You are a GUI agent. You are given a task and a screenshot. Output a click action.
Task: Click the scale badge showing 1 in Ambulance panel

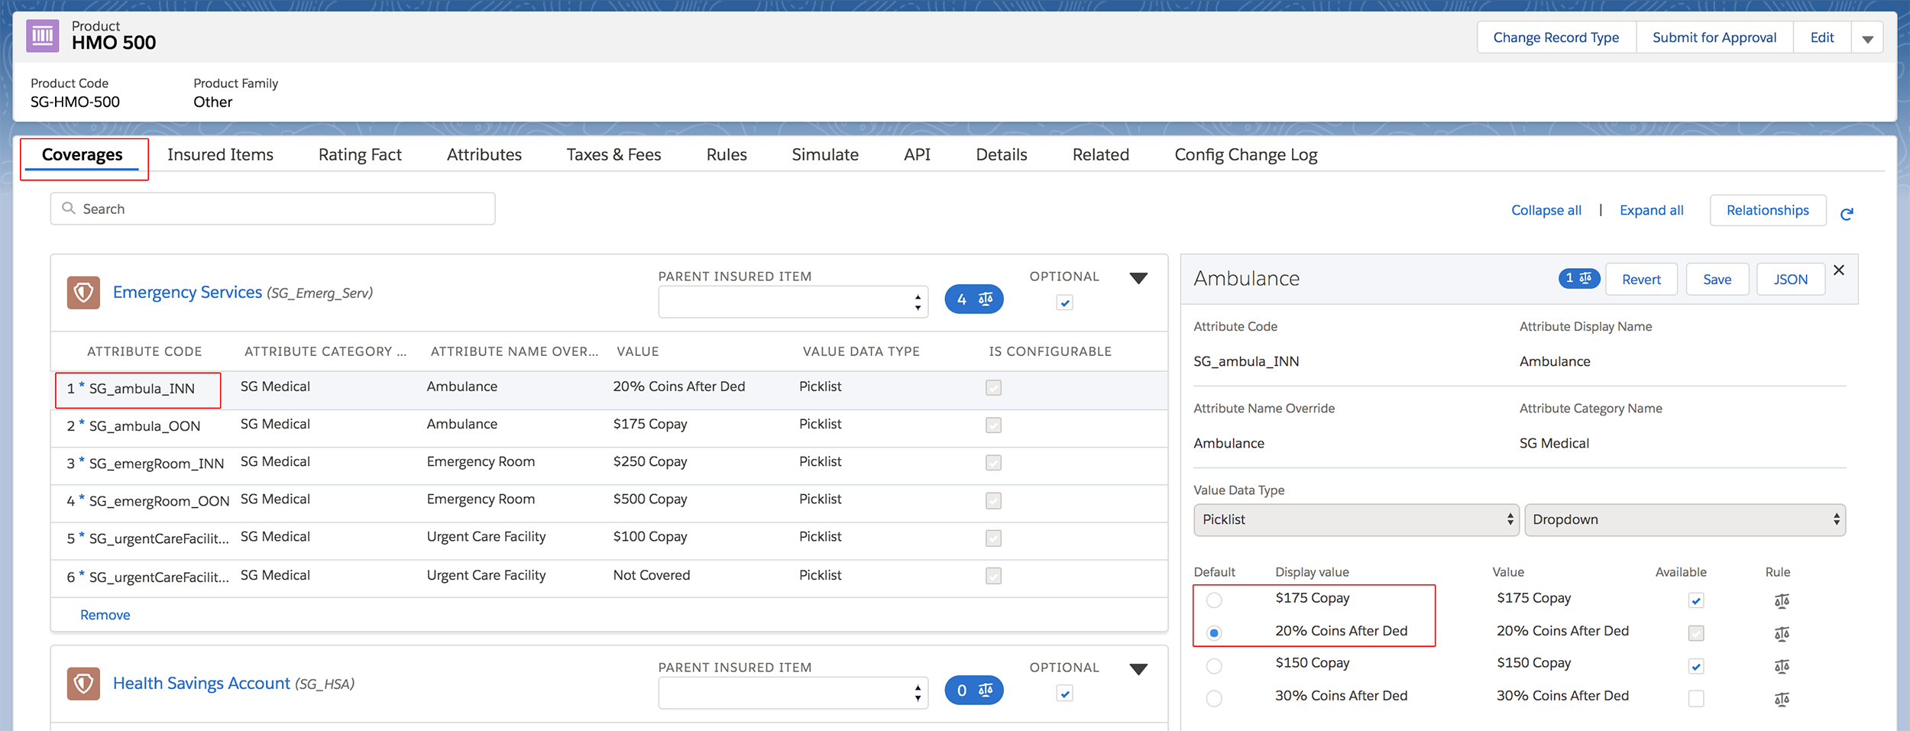1579,278
